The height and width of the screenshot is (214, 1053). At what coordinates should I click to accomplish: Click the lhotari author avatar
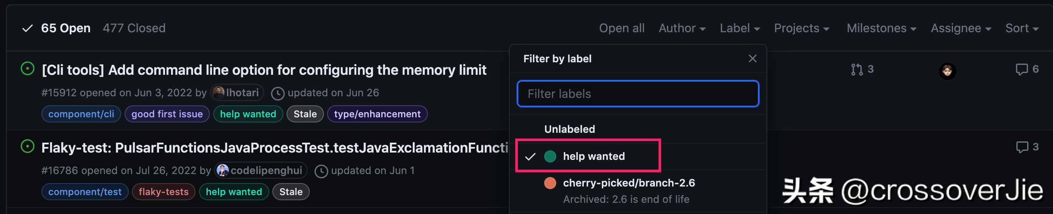(x=219, y=92)
